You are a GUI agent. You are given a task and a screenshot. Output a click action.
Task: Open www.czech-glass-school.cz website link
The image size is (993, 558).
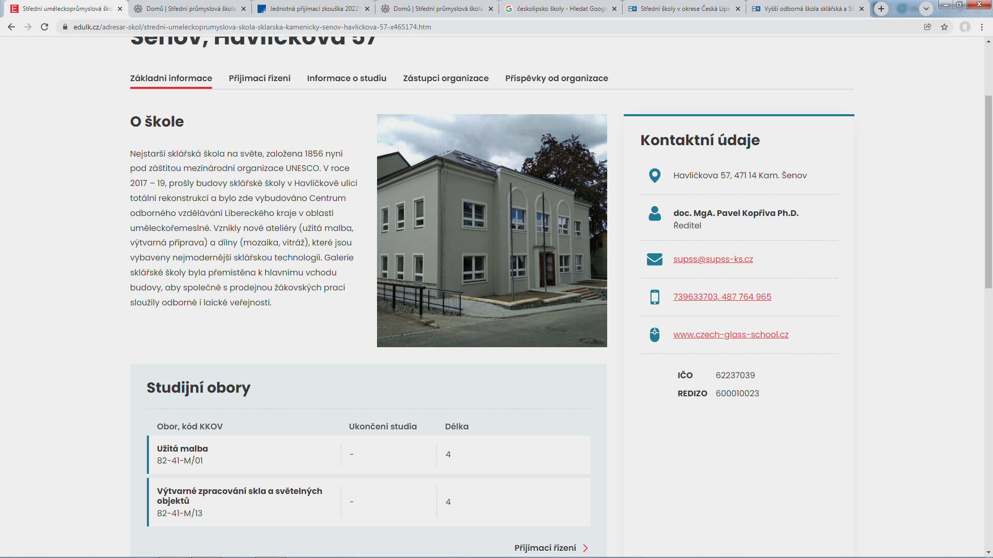pyautogui.click(x=731, y=335)
